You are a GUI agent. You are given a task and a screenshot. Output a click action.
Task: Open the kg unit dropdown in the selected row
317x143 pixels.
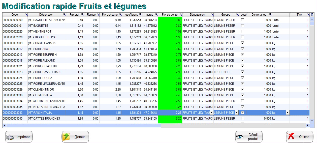point(287,113)
